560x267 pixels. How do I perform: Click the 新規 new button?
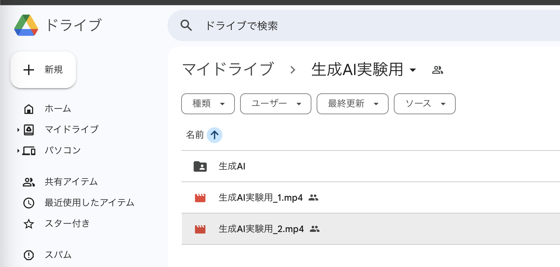43,70
